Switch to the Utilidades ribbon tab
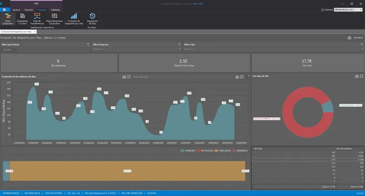Screen dimensions: 365x196 coord(55,10)
